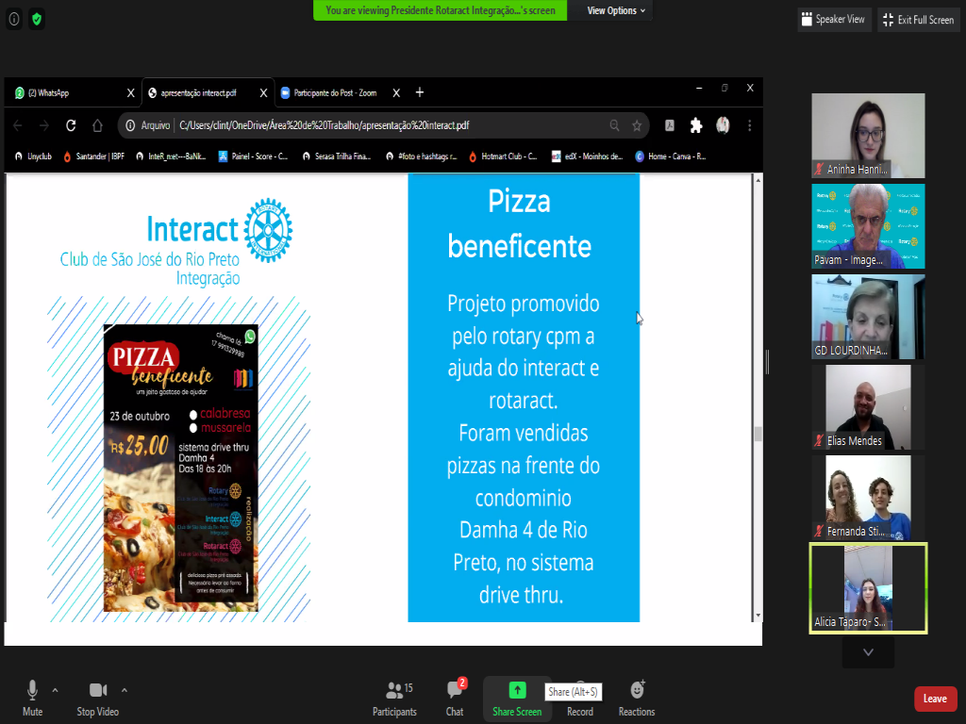The width and height of the screenshot is (966, 724).
Task: Select Elias Mendes' video thumbnail
Action: [868, 406]
